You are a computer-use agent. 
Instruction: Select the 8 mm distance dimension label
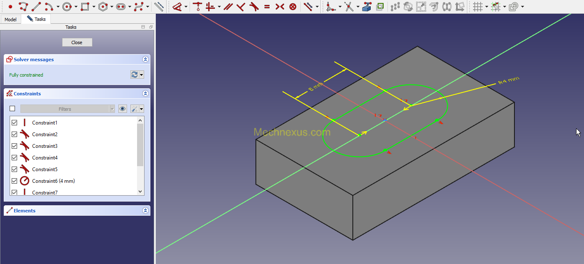click(x=316, y=87)
